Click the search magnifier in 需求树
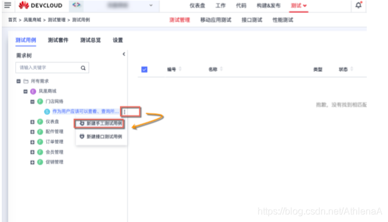This screenshot has height=222, width=388. pyautogui.click(x=83, y=68)
